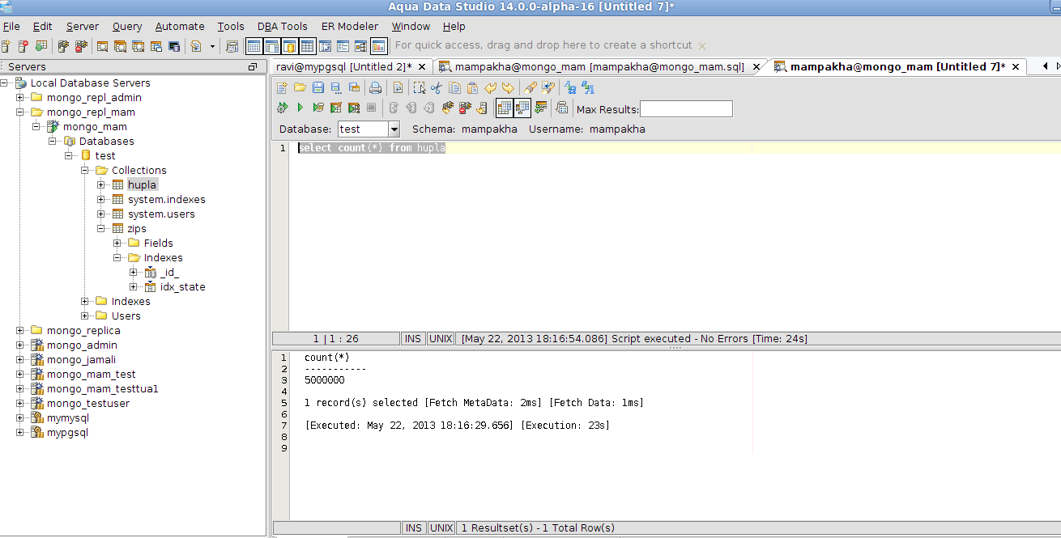Close the ravi@mypgsql Untitled 2 tab
The height and width of the screenshot is (538, 1061).
point(423,66)
